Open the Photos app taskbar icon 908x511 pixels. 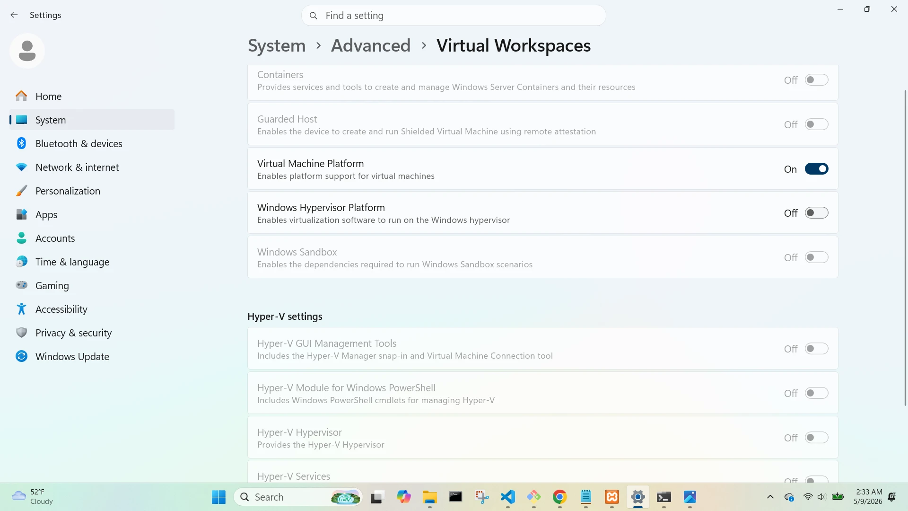point(690,497)
